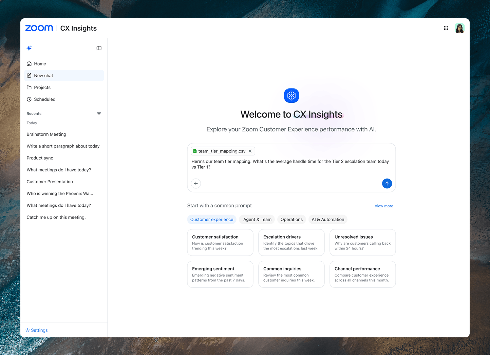Open the Recents filter icon
The width and height of the screenshot is (490, 355).
tap(99, 114)
